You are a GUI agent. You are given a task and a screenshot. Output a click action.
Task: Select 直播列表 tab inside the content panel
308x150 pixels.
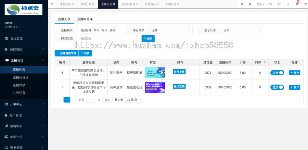pyautogui.click(x=64, y=19)
